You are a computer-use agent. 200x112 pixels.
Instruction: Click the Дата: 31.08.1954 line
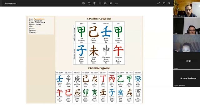pyautogui.click(x=37, y=23)
